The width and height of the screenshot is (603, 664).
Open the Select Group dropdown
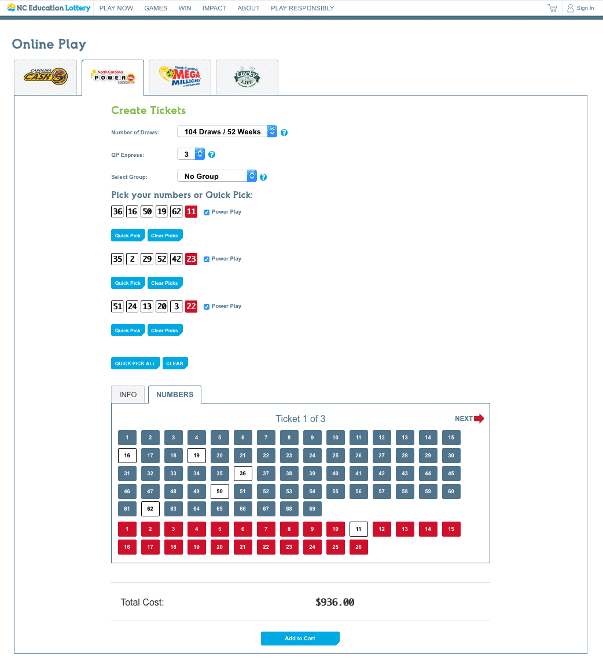click(x=216, y=176)
